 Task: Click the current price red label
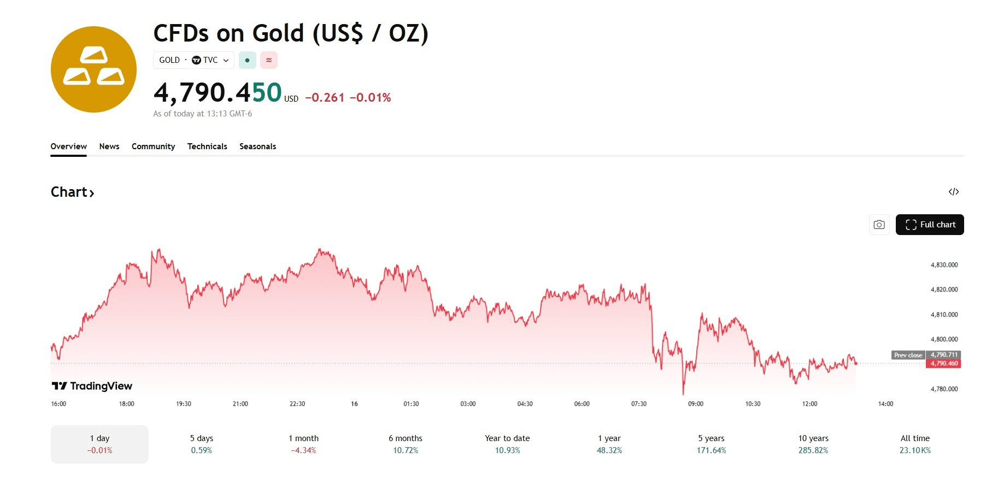[x=943, y=363]
